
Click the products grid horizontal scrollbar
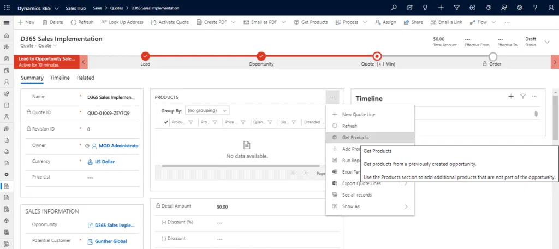(241, 165)
